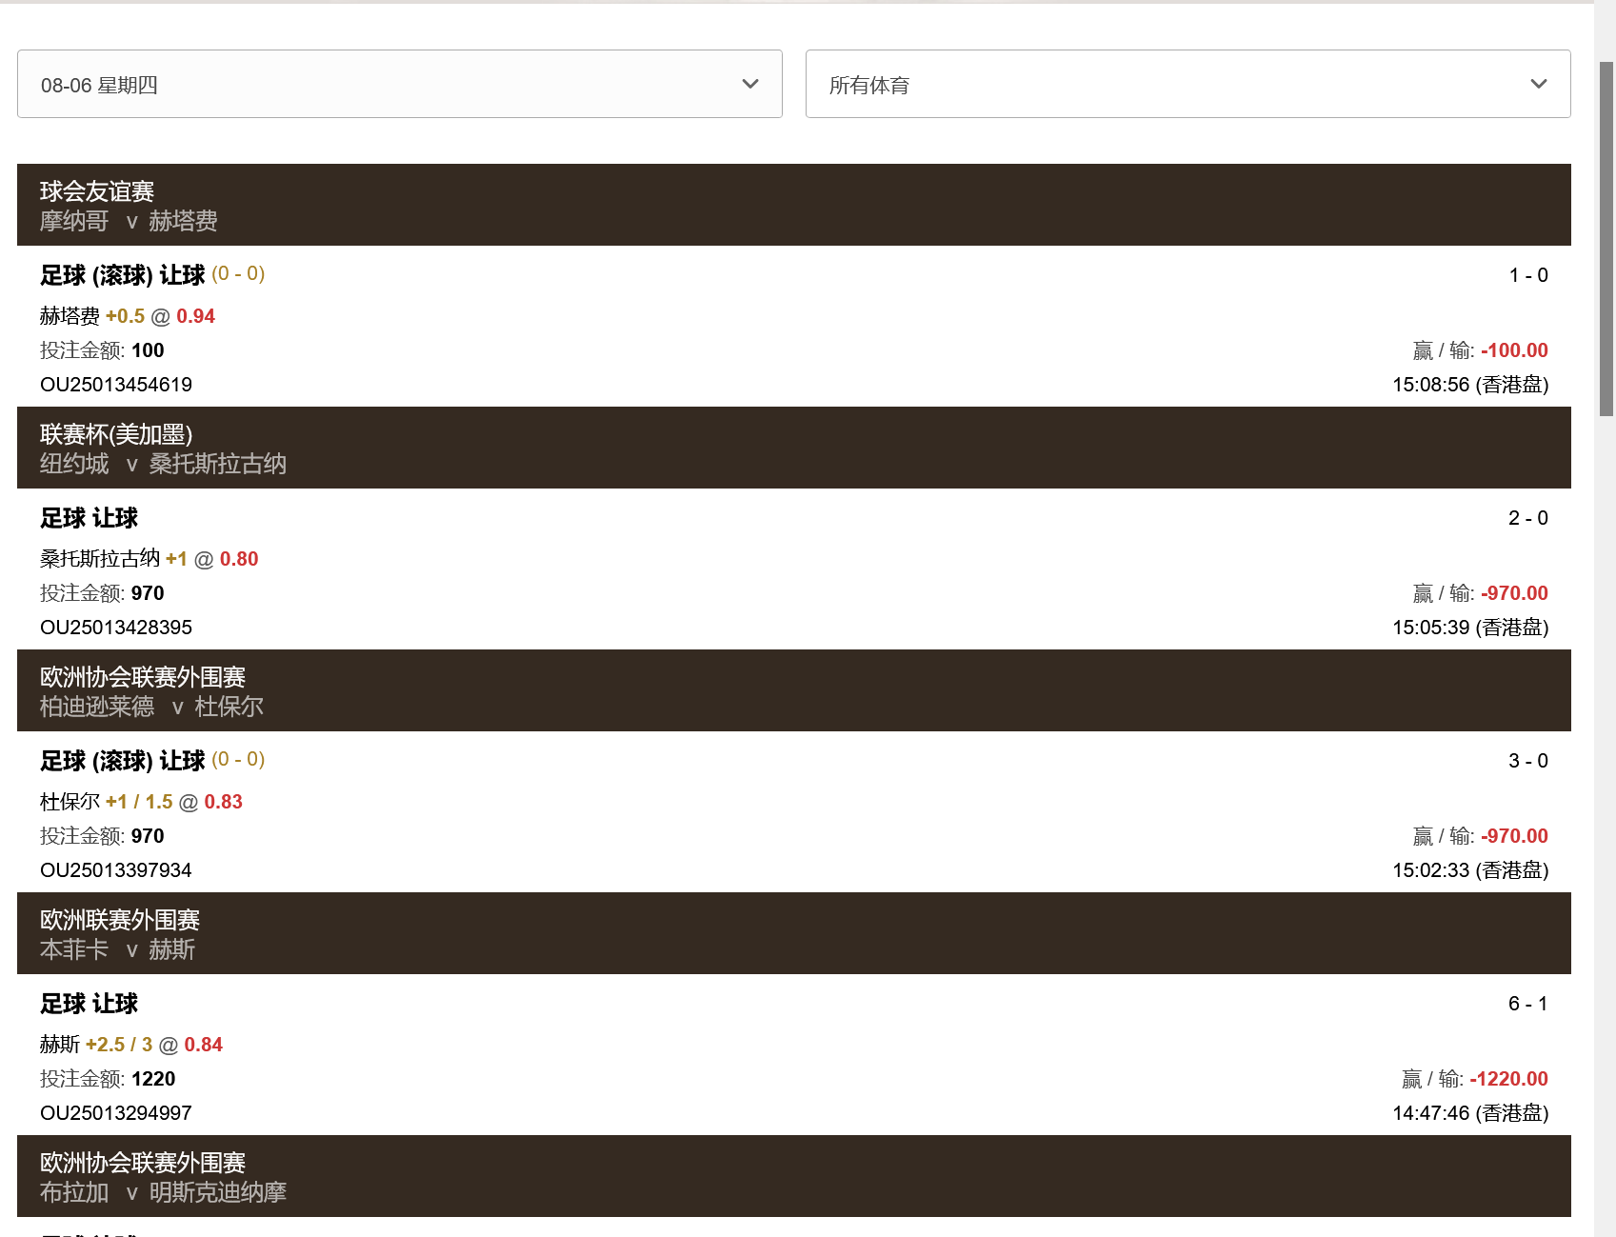The height and width of the screenshot is (1237, 1616).
Task: Click the 桑托斯拉古纳 +1 @ 0.80 selection
Action: [150, 559]
